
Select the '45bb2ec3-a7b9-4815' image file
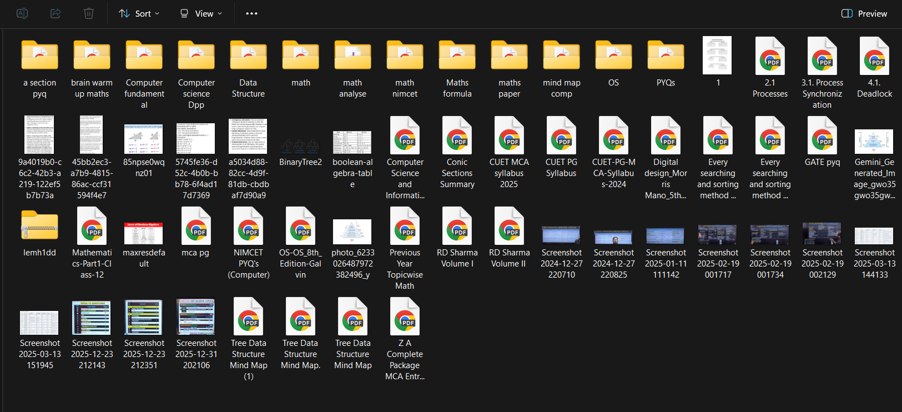tap(92, 135)
